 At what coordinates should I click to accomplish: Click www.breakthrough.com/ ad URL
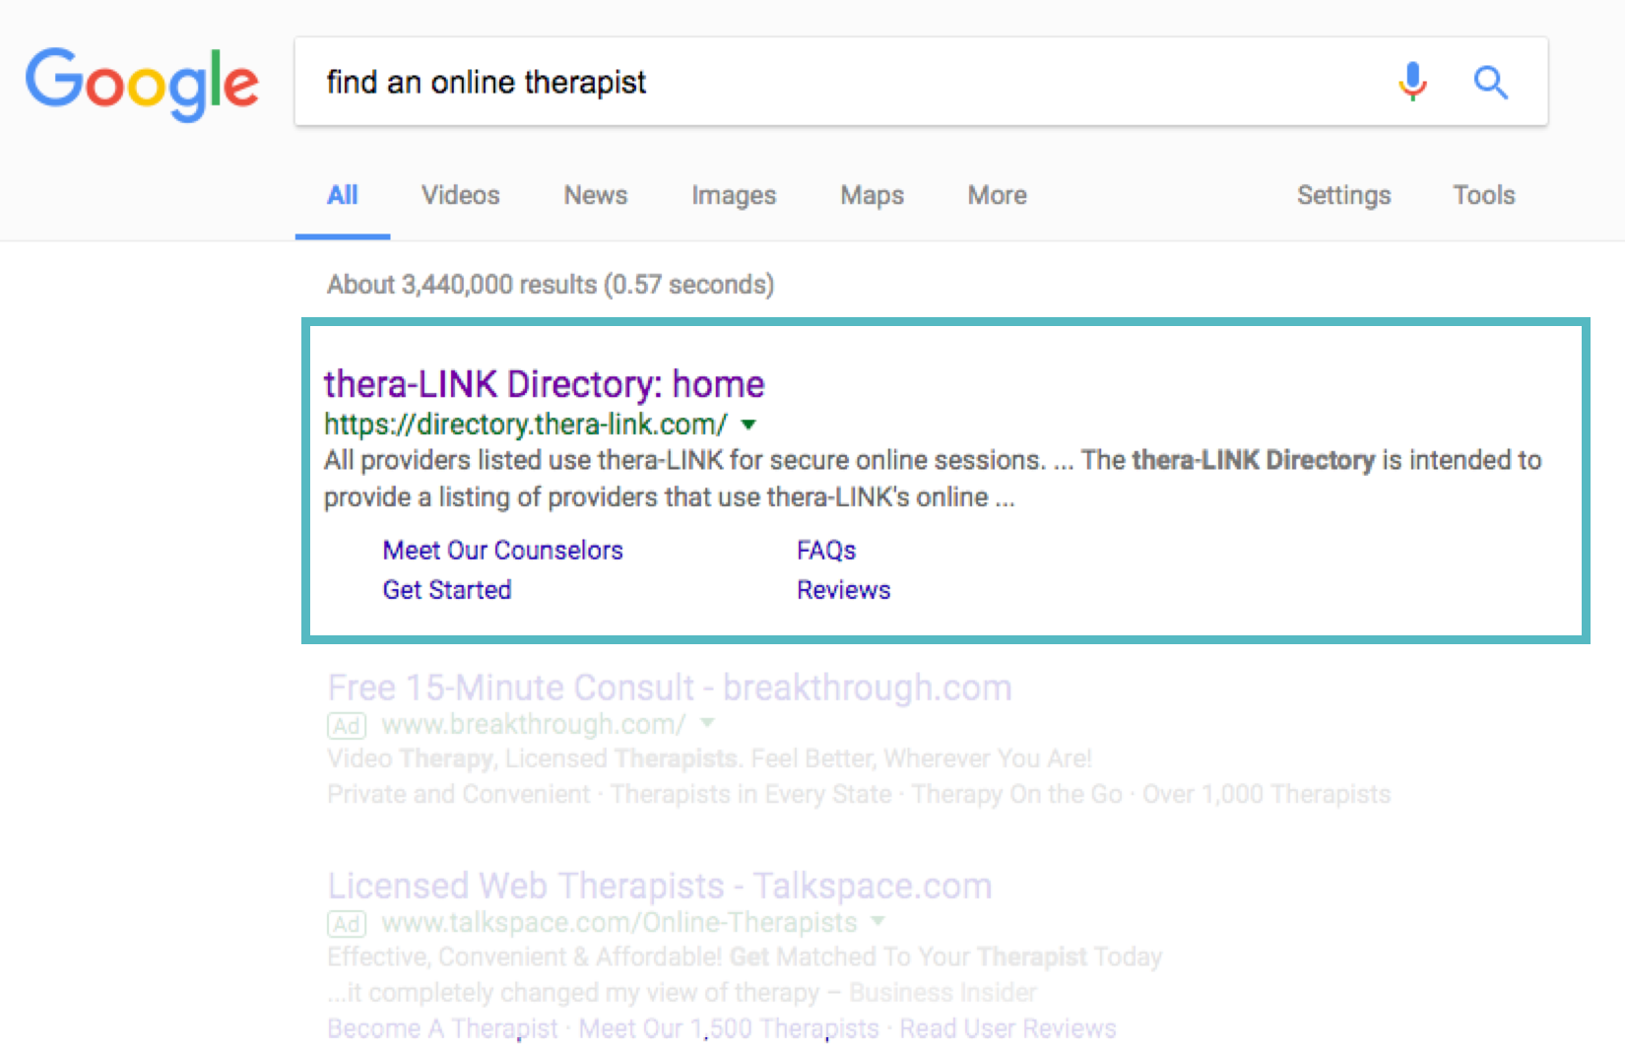[534, 725]
